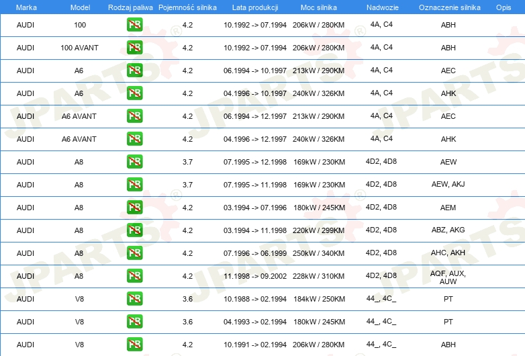Click the unleaded fuel icon in the 100 AVANT row

click(x=134, y=48)
